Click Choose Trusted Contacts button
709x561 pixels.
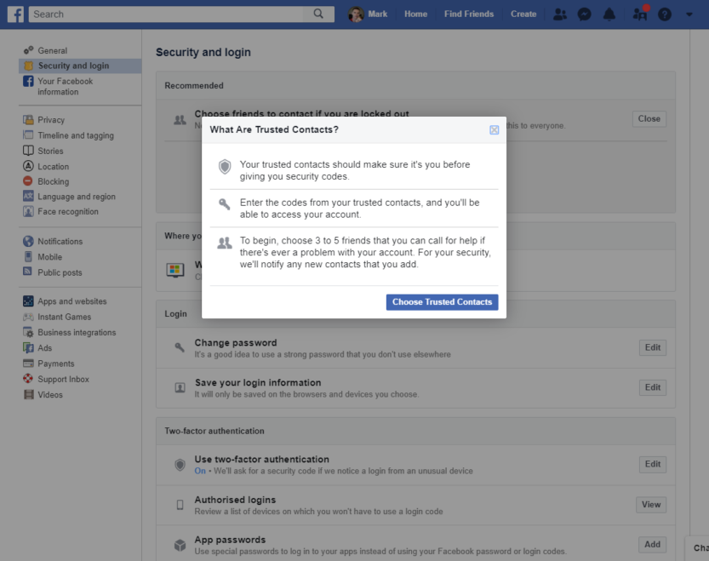click(442, 302)
